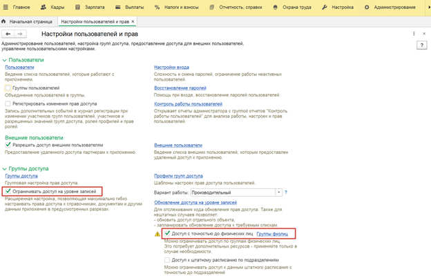Uncheck Разрешить доступ внешним пользователям
The height and width of the screenshot is (278, 431).
(x=8, y=145)
